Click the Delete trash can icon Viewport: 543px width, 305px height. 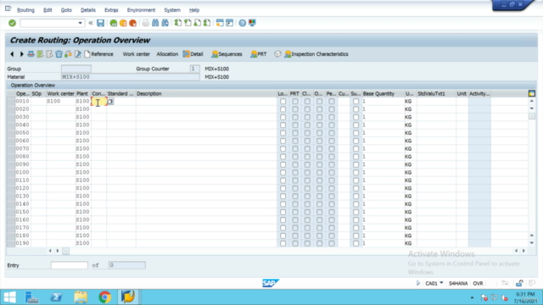[59, 54]
